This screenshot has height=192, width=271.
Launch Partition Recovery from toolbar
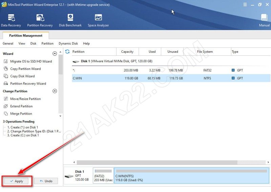coord(40,21)
